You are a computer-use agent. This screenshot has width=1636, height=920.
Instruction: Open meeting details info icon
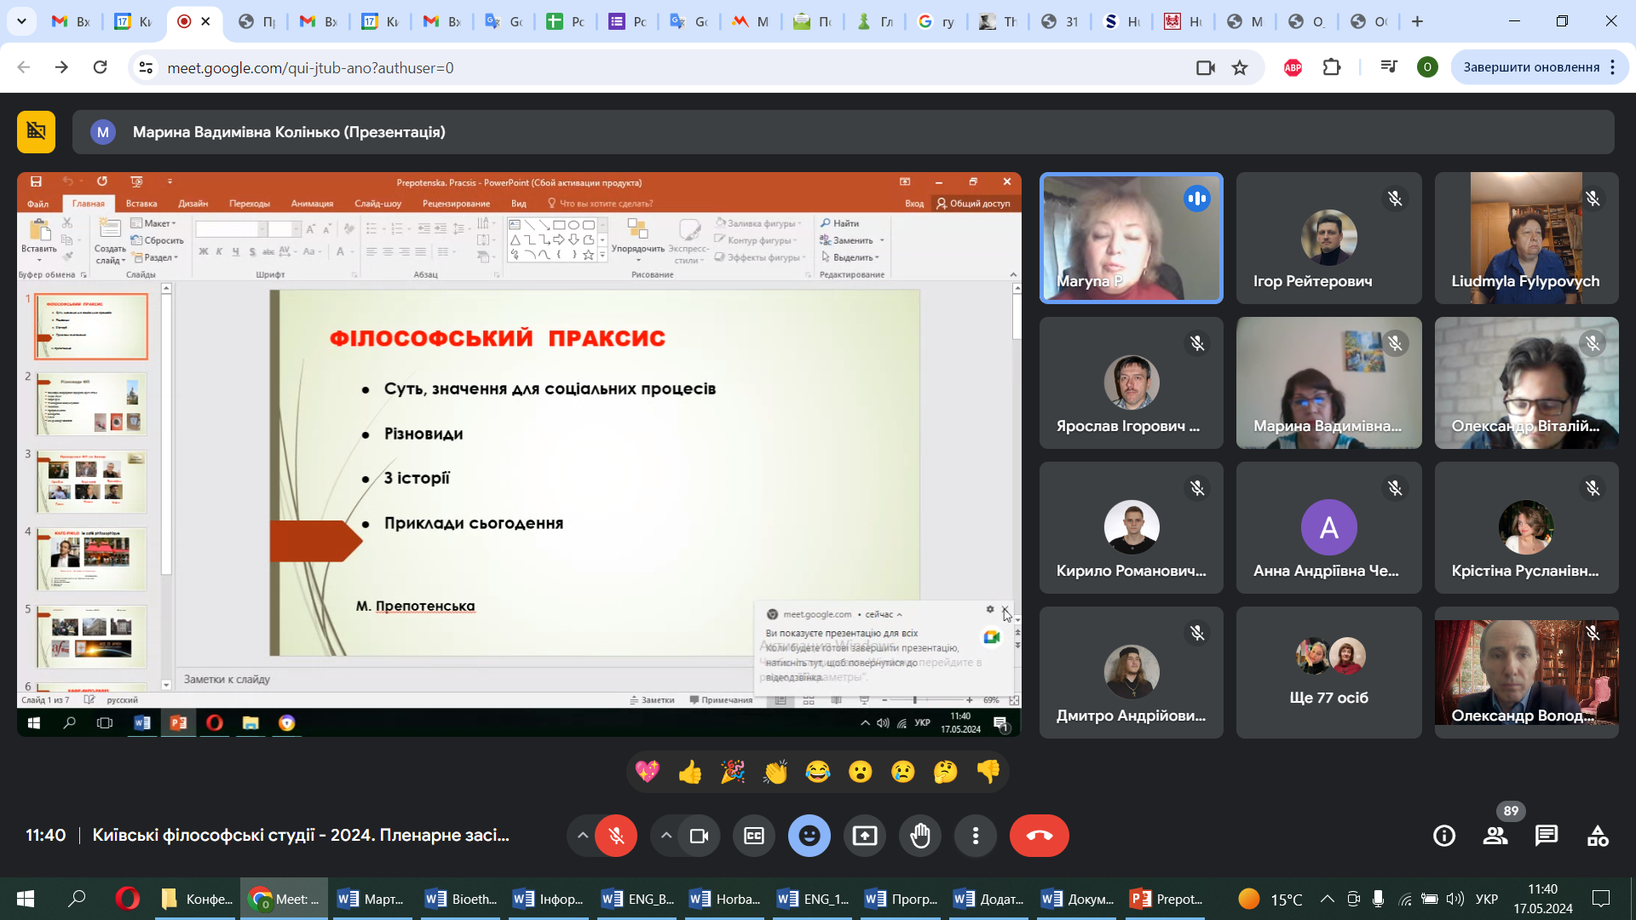pos(1444,836)
